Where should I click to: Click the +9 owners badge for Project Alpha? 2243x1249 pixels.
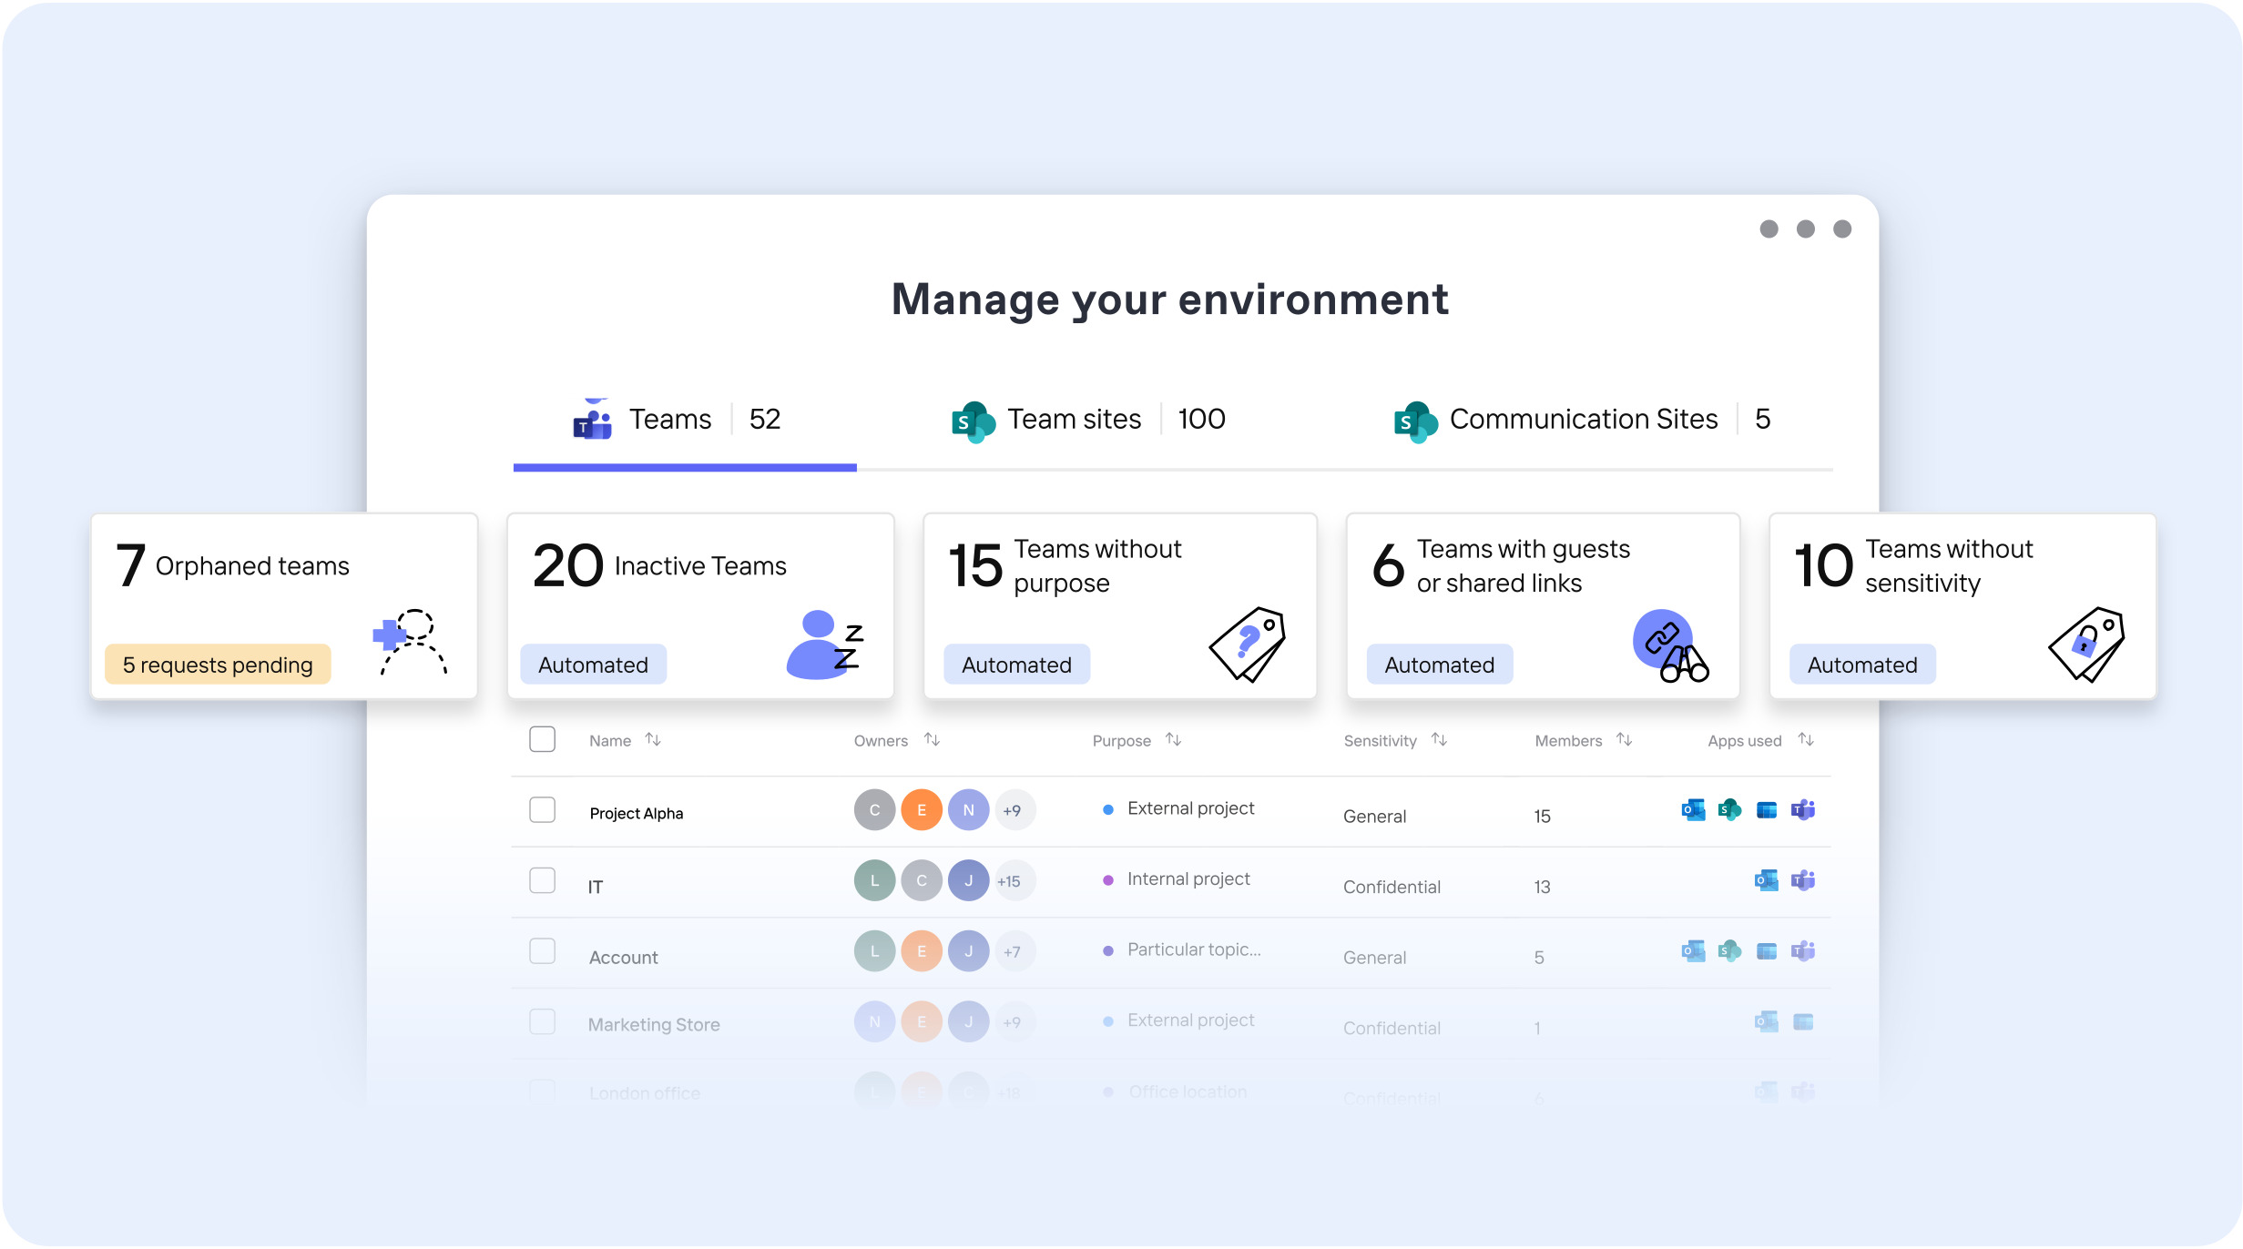tap(1013, 810)
